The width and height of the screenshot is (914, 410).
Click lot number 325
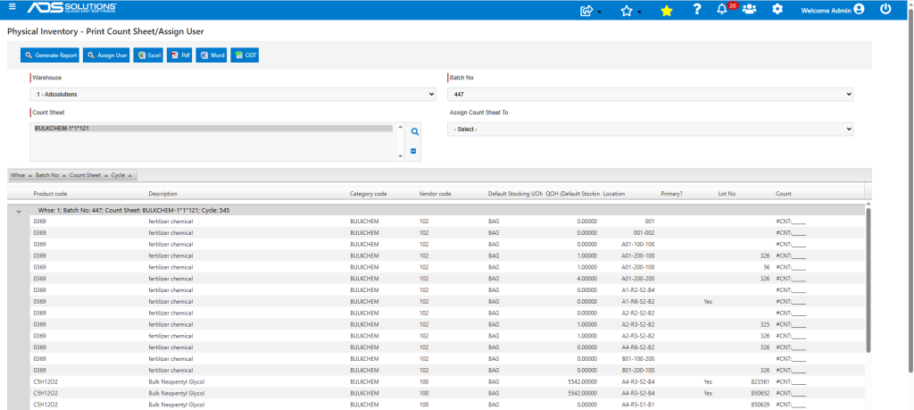765,324
